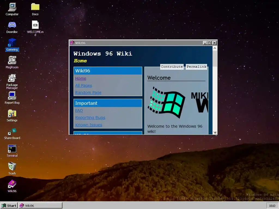279x209 pixels.
Task: Click the Important sidebar section header
Action: [x=108, y=103]
